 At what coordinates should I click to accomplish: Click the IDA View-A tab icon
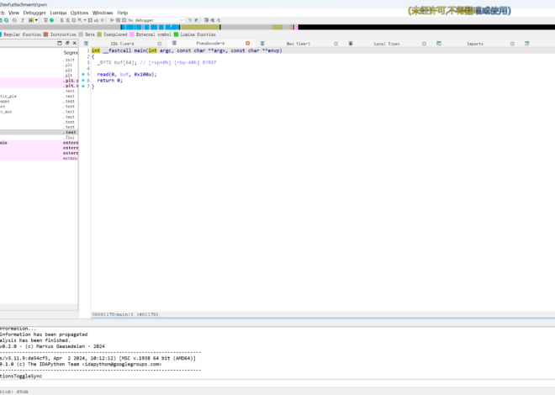[x=86, y=44]
